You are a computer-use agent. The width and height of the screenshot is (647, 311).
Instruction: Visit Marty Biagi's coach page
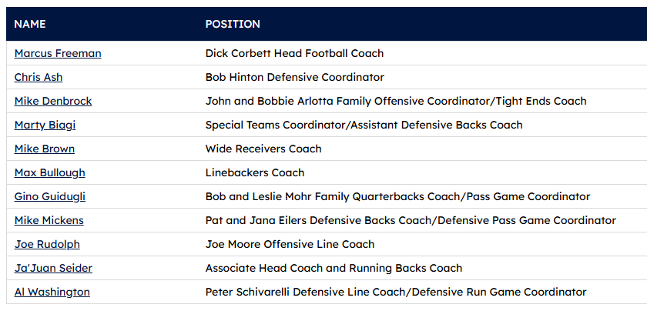[x=45, y=125]
